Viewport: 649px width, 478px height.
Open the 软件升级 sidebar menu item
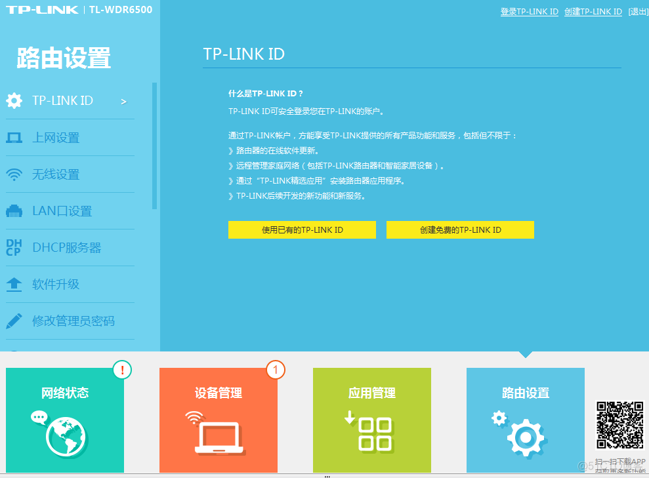click(70, 285)
